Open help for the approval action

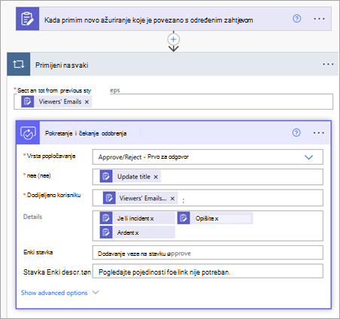tap(296, 132)
